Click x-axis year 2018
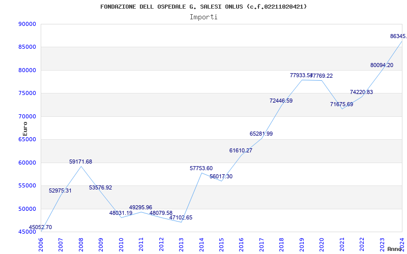 pos(282,245)
